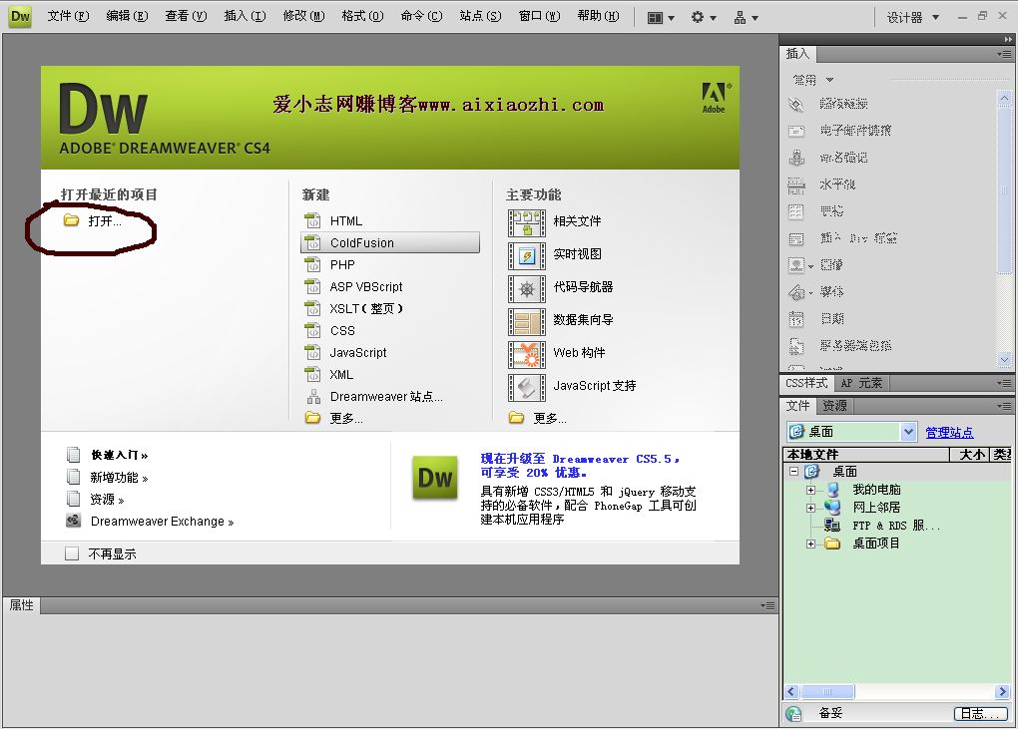Create a new ASP VBScript page
Image resolution: width=1018 pixels, height=729 pixels.
365,286
